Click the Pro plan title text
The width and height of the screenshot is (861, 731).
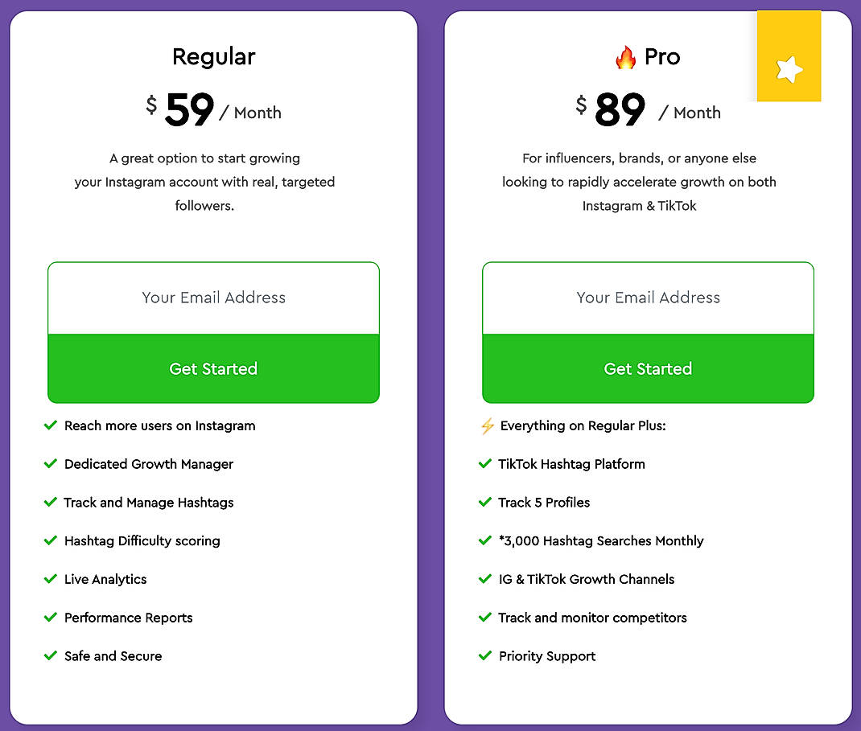[661, 57]
